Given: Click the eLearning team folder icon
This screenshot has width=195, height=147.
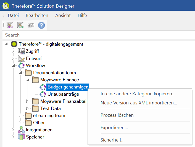Looking at the screenshot, I should coord(28,115).
